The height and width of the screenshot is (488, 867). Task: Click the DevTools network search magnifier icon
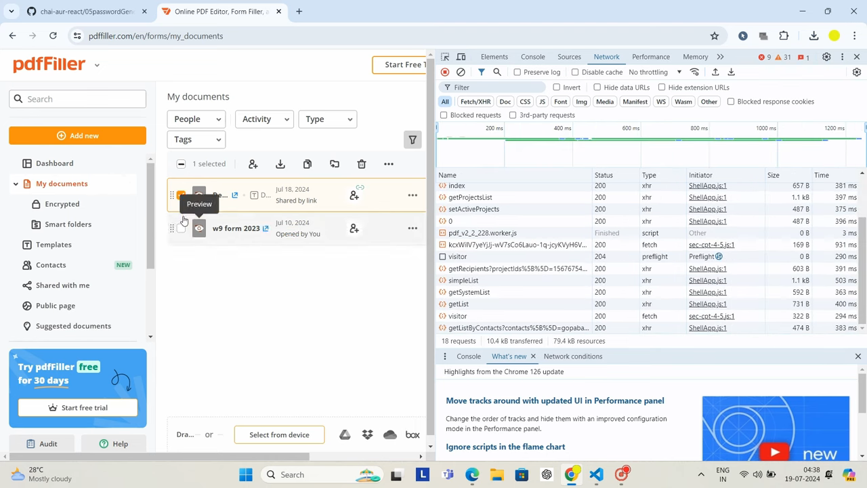coord(497,72)
